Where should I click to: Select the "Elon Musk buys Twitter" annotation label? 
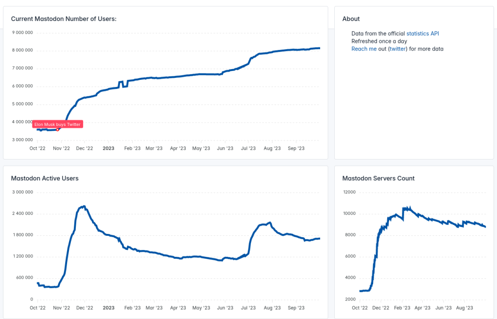pyautogui.click(x=57, y=124)
